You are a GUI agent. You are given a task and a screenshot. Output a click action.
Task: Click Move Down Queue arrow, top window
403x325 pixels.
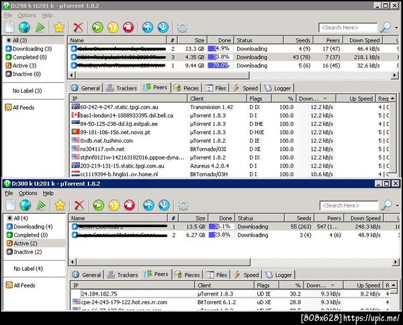click(x=163, y=27)
